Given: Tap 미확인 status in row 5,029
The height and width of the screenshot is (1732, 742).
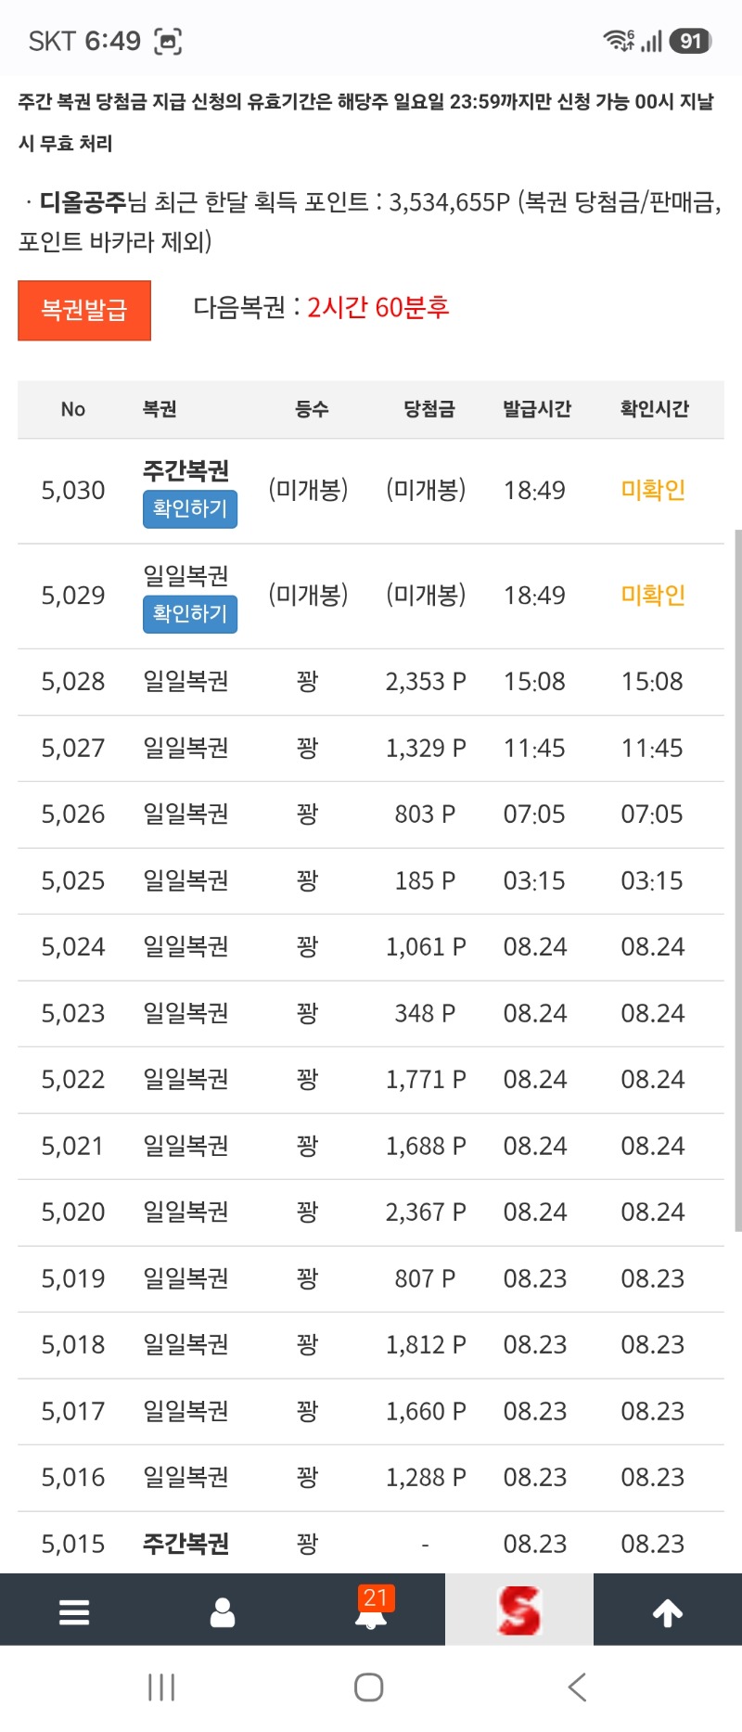Looking at the screenshot, I should (653, 595).
